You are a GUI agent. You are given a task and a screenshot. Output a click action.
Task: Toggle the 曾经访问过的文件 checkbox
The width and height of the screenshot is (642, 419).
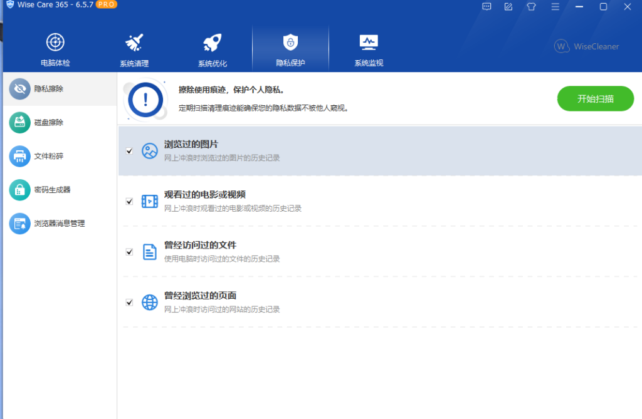coord(129,252)
